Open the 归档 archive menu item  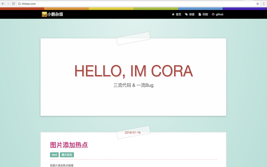pos(205,14)
